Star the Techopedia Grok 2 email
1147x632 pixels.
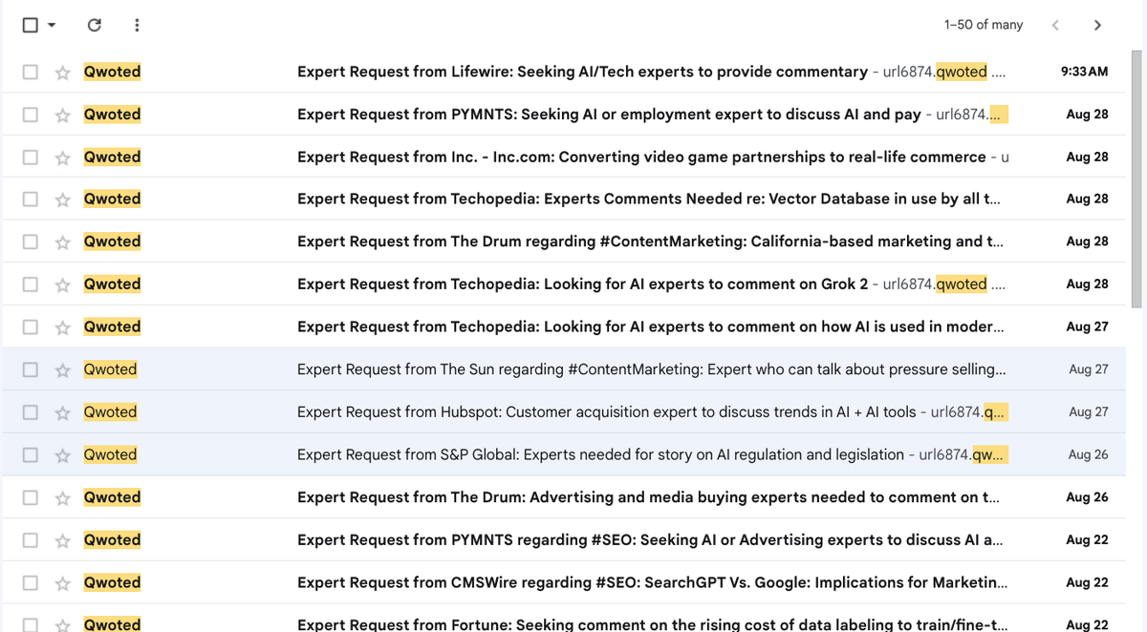63,284
